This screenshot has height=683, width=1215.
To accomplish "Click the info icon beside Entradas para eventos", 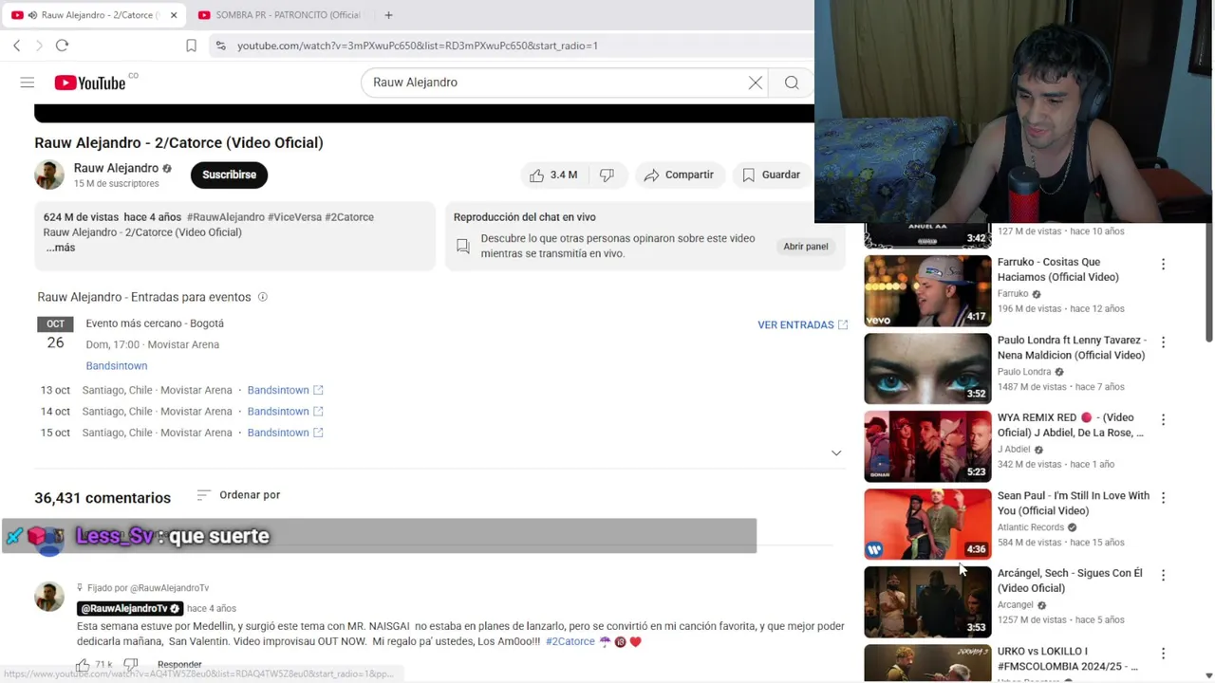I will point(263,297).
